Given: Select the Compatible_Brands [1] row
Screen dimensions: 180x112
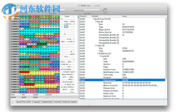Looking at the screenshot, I should tap(122, 38).
